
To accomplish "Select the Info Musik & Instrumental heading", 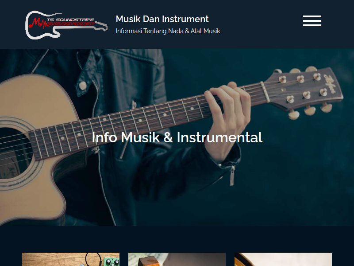I will point(177,137).
